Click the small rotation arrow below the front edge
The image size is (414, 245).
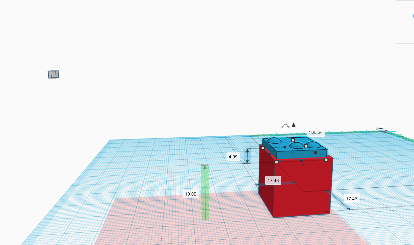point(306,164)
